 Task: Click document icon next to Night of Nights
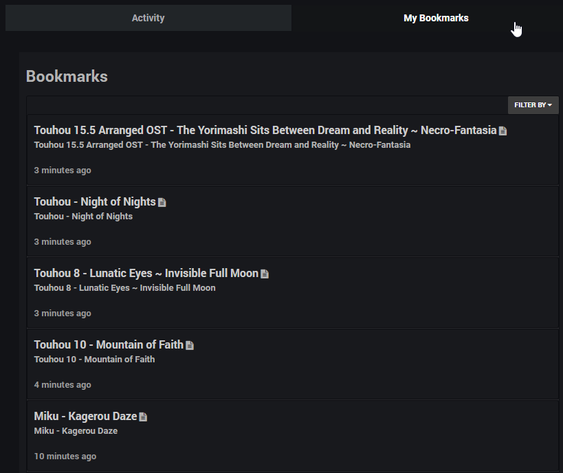coord(162,203)
